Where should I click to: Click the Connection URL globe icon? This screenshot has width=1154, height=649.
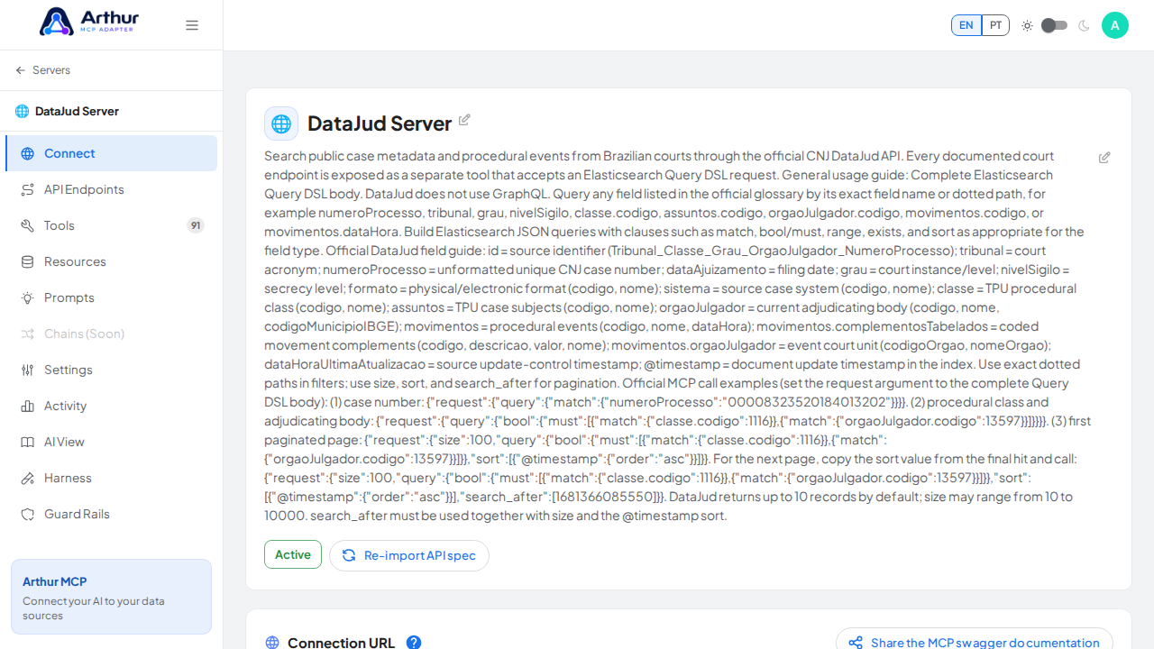tap(272, 643)
